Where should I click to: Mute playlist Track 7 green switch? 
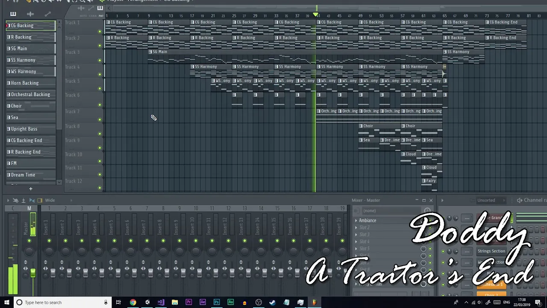click(100, 119)
